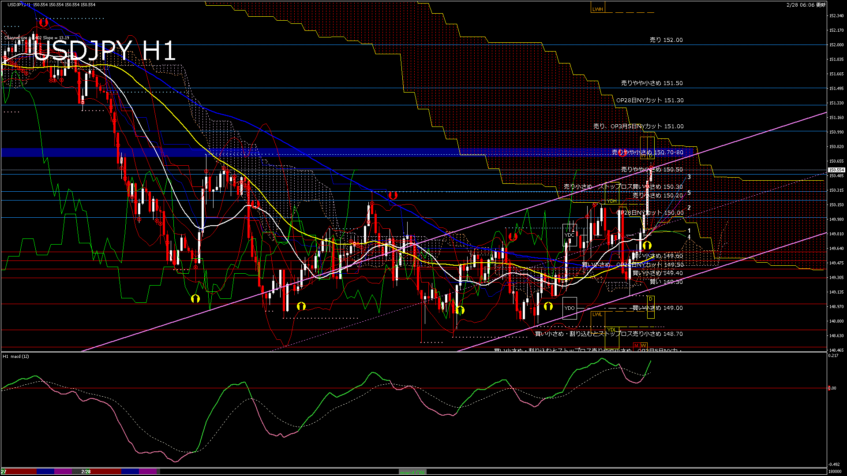Click red down-arrow signal near 150.70-80 band

[x=622, y=153]
